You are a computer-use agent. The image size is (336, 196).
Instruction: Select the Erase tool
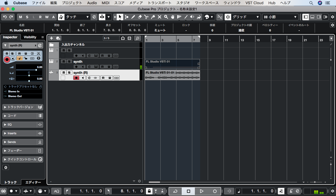point(140,17)
